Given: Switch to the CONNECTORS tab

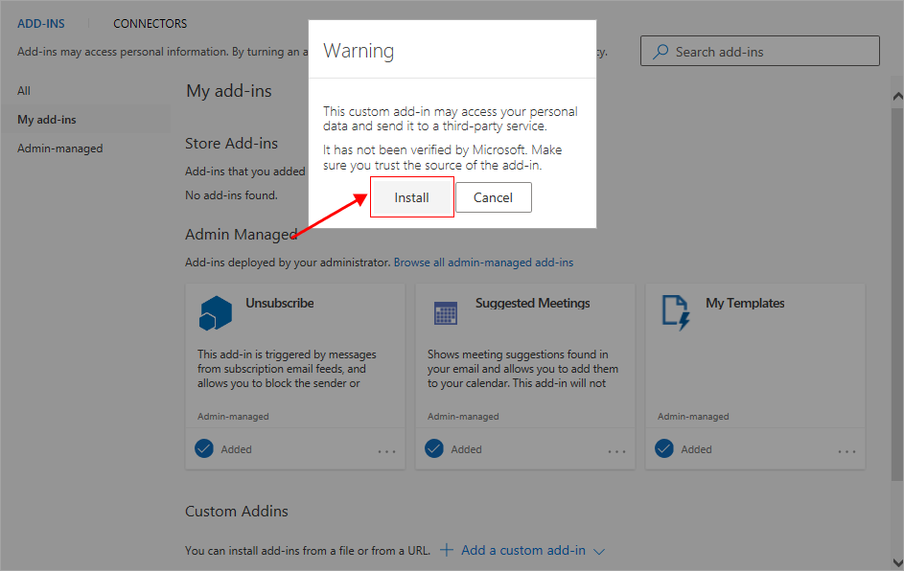Looking at the screenshot, I should (x=151, y=23).
